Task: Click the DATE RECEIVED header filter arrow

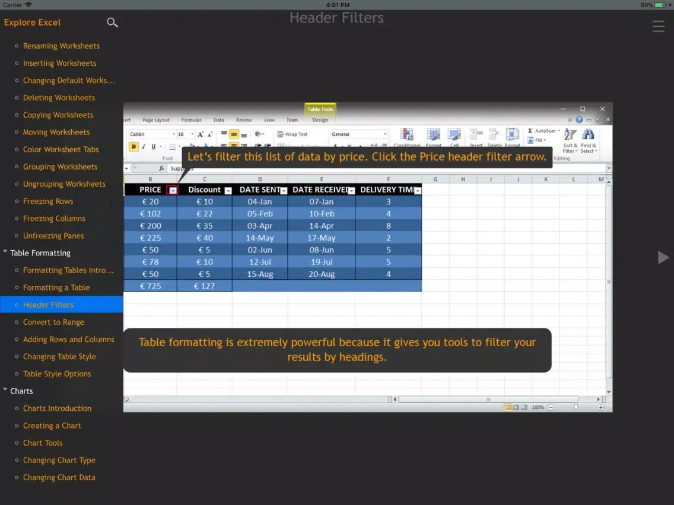Action: (351, 191)
